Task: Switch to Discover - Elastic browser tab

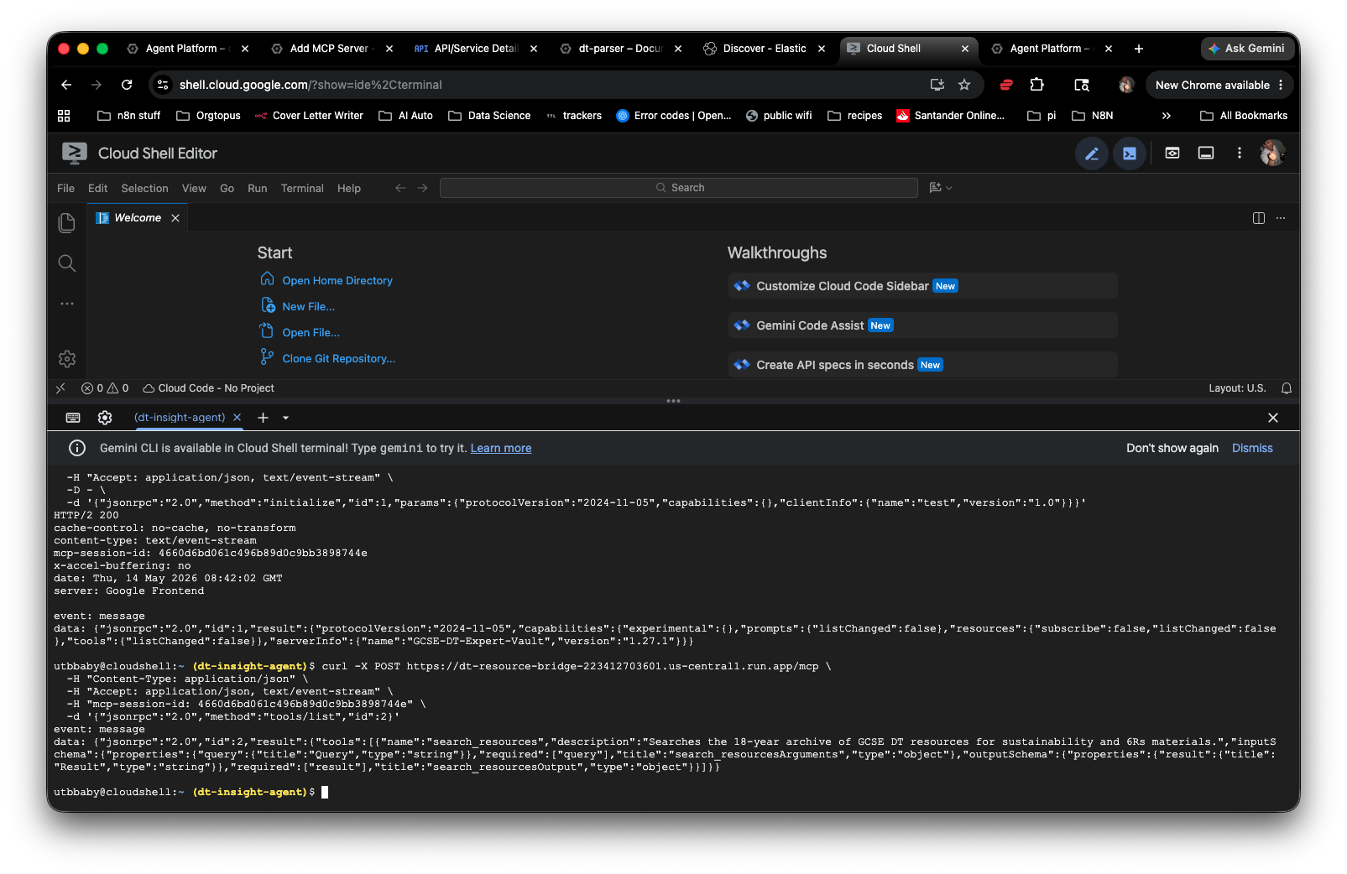Action: tap(764, 49)
